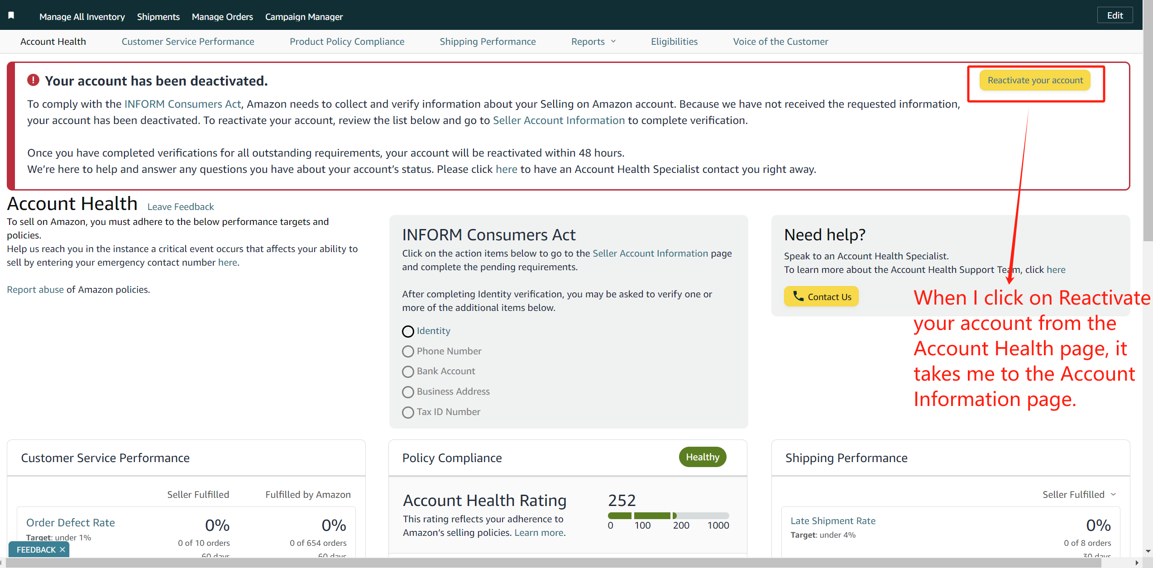Click the Edit button in top bar
The image size is (1153, 568).
(1115, 15)
